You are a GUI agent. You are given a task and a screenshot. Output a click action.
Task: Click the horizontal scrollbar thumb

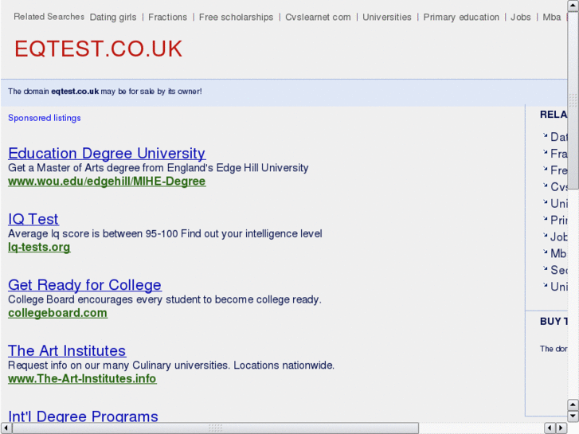pos(215,428)
